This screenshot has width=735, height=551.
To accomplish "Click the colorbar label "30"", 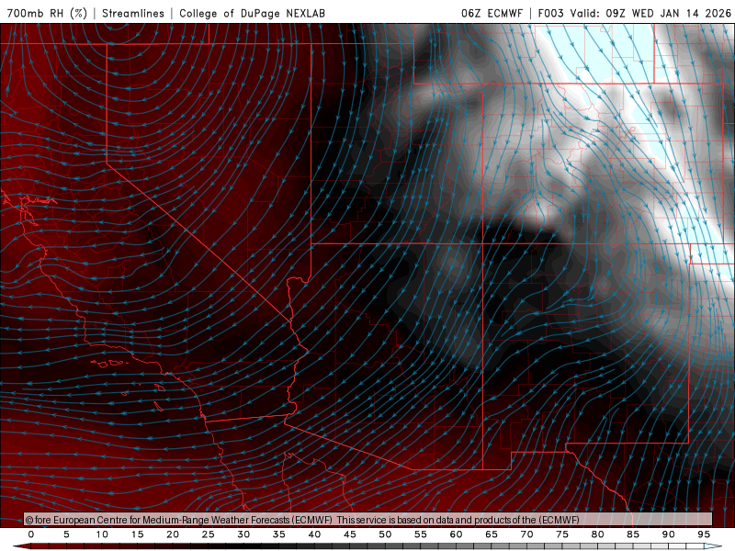I will [x=243, y=534].
